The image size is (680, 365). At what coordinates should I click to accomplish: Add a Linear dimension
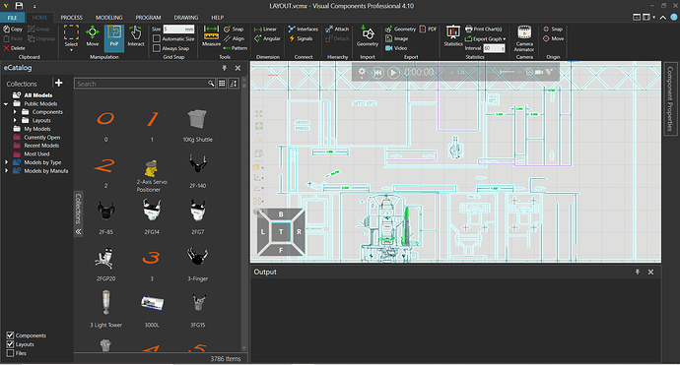click(265, 29)
